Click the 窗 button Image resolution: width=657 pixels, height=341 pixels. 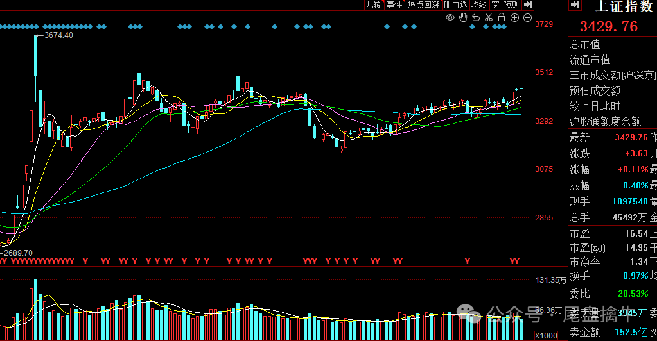495,4
